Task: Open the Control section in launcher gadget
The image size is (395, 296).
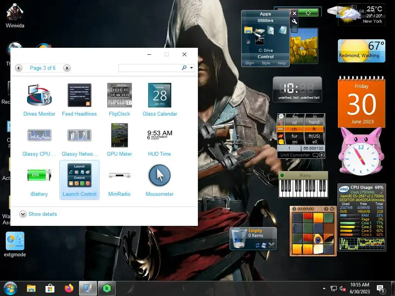Action: (x=265, y=57)
